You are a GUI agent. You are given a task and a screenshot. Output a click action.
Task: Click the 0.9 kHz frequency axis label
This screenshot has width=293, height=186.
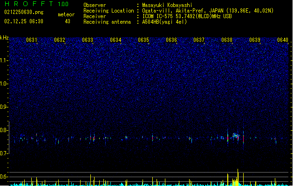click(4, 107)
